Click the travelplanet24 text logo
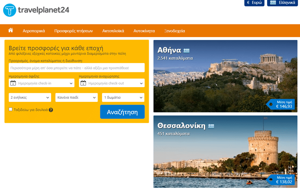300x189 pixels. 44,10
